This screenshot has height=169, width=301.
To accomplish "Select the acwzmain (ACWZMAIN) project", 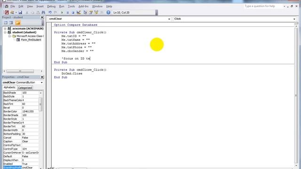I will coord(28,29).
